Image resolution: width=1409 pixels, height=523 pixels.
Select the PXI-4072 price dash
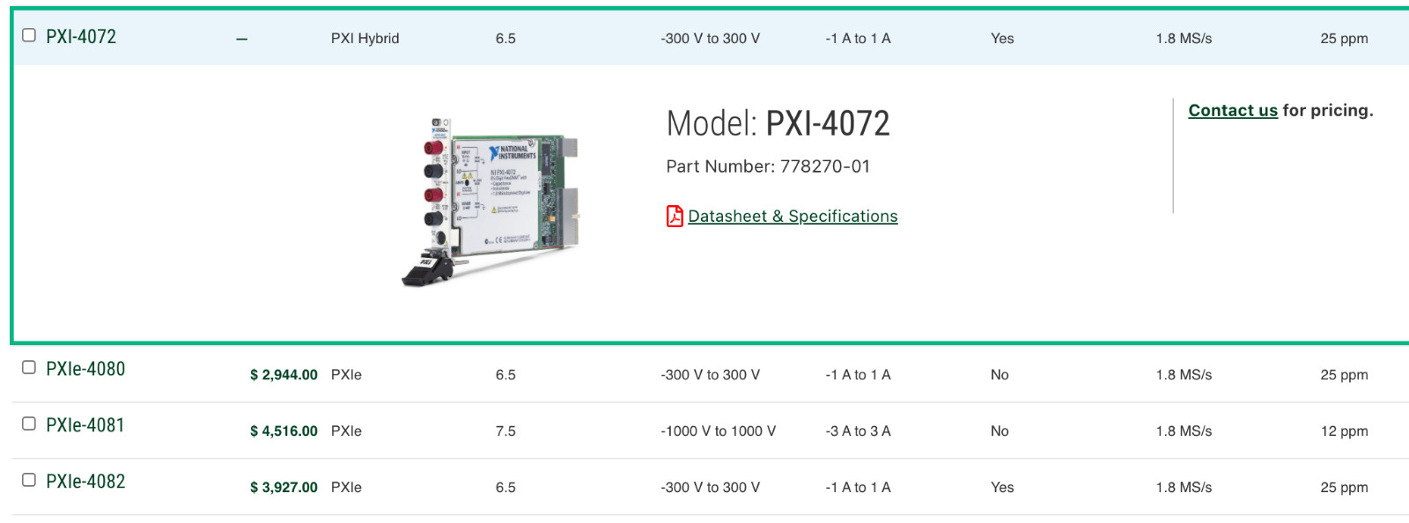click(x=242, y=39)
